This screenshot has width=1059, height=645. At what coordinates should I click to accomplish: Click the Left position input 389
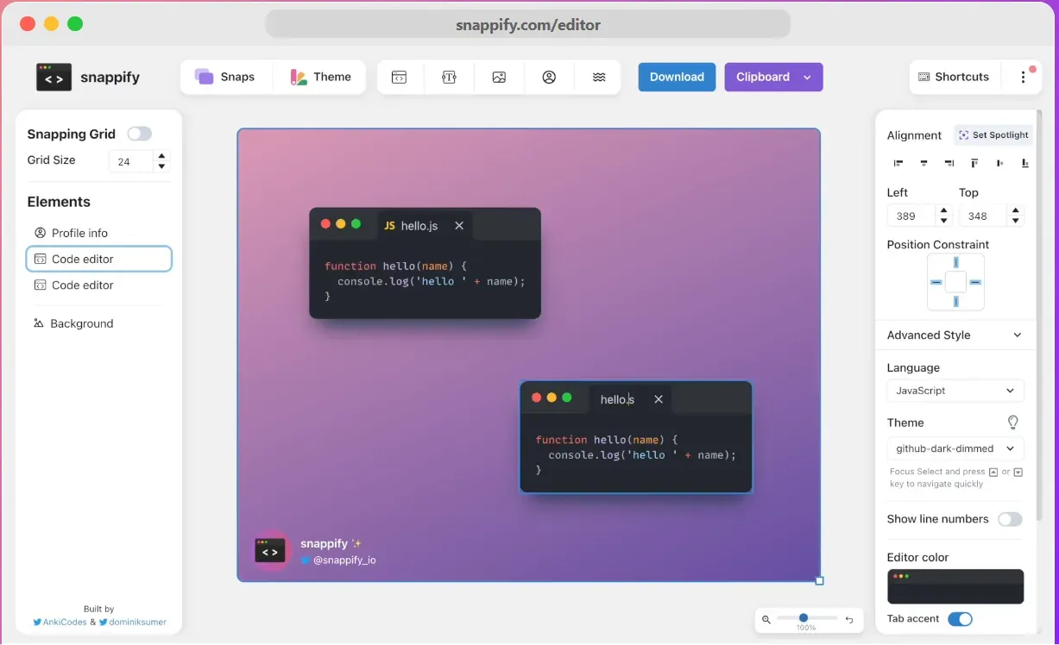(x=912, y=216)
